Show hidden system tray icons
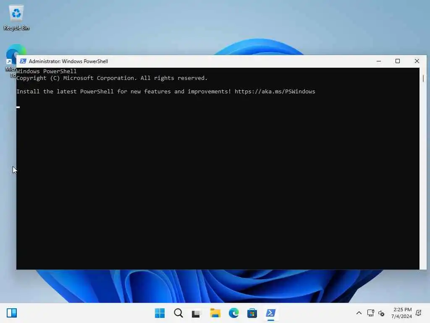430x323 pixels. tap(359, 313)
